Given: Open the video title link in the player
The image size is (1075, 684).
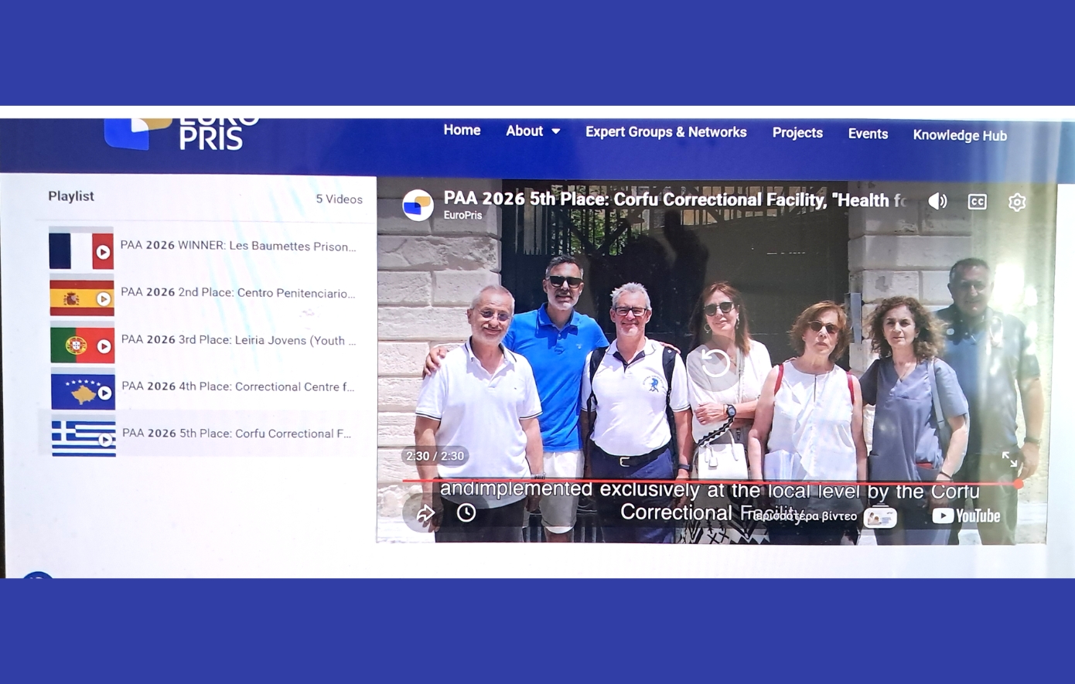Looking at the screenshot, I should coord(675,200).
